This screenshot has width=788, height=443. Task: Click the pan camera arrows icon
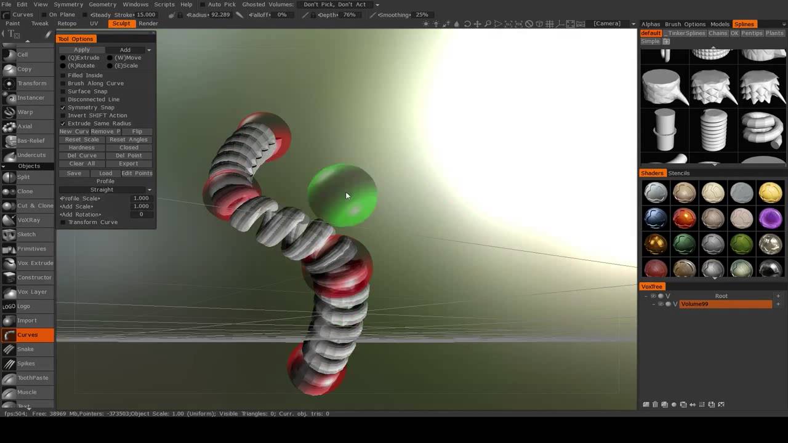478,24
